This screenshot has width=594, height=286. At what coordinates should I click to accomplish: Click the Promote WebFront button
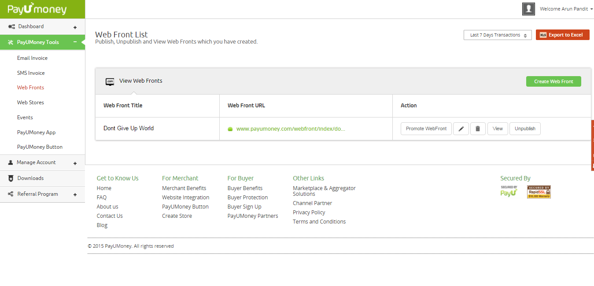pyautogui.click(x=426, y=129)
